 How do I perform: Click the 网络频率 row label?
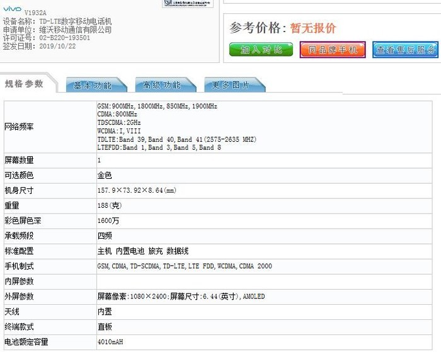19,127
